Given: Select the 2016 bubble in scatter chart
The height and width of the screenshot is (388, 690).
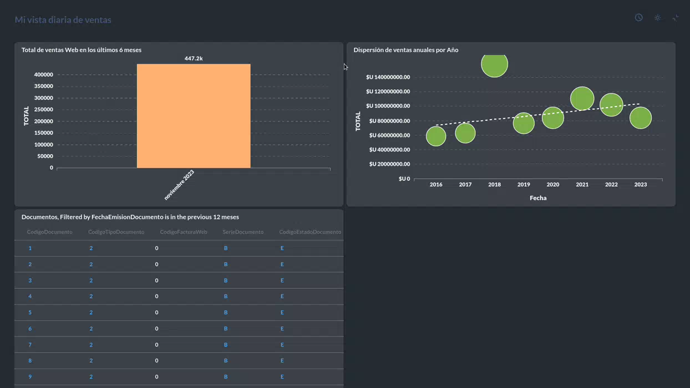Looking at the screenshot, I should tap(436, 136).
